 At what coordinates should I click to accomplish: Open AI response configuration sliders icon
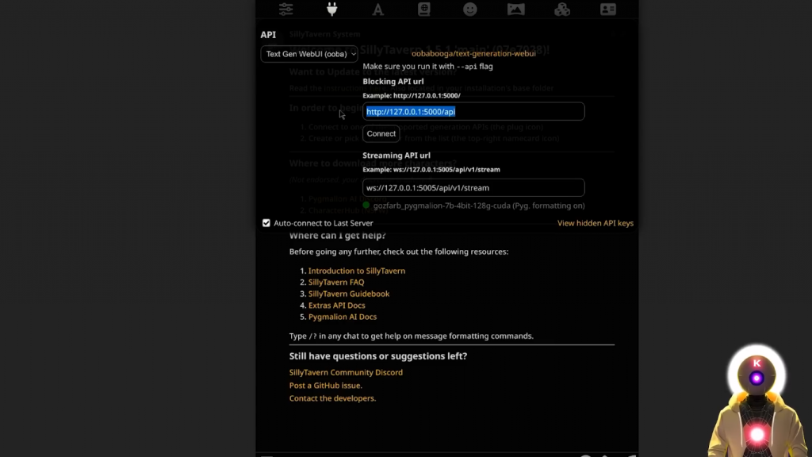[285, 10]
